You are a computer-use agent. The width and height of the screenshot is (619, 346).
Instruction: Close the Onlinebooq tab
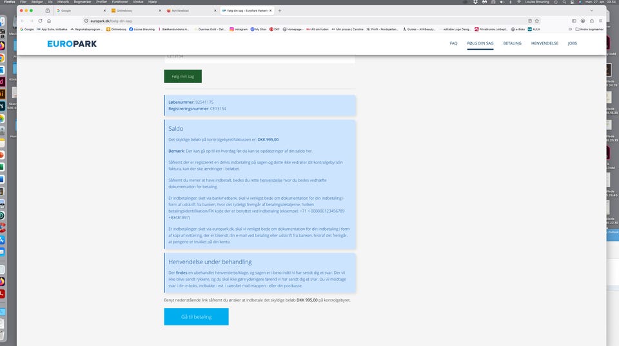pyautogui.click(x=160, y=11)
